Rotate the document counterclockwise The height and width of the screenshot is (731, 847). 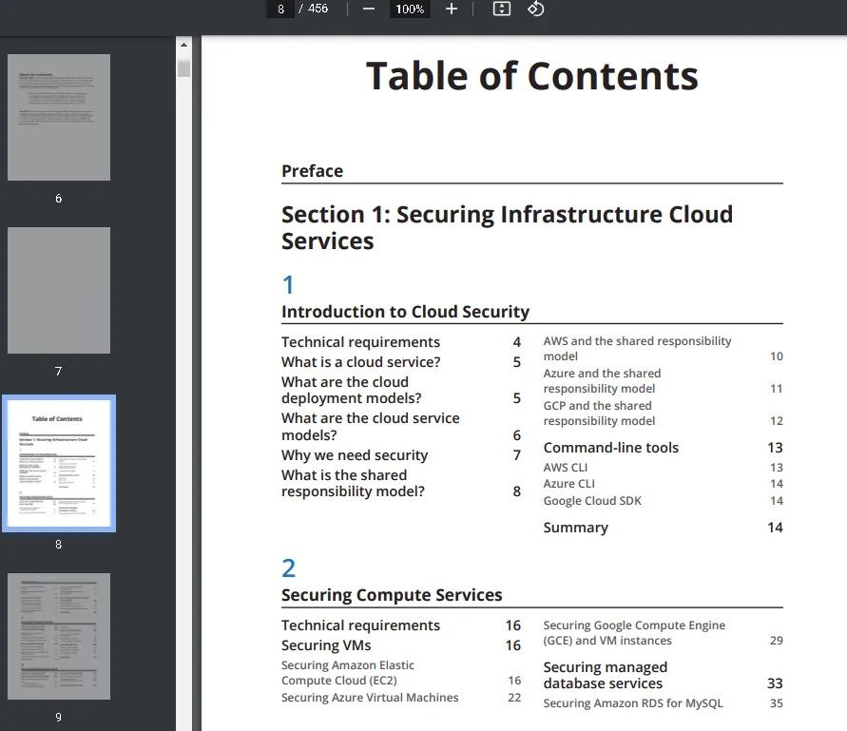click(x=535, y=9)
